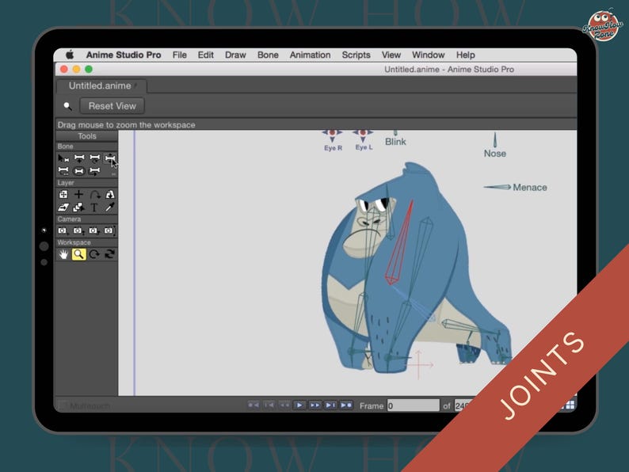The height and width of the screenshot is (472, 629).
Task: Choose the Roll Camera tool
Action: pos(95,230)
